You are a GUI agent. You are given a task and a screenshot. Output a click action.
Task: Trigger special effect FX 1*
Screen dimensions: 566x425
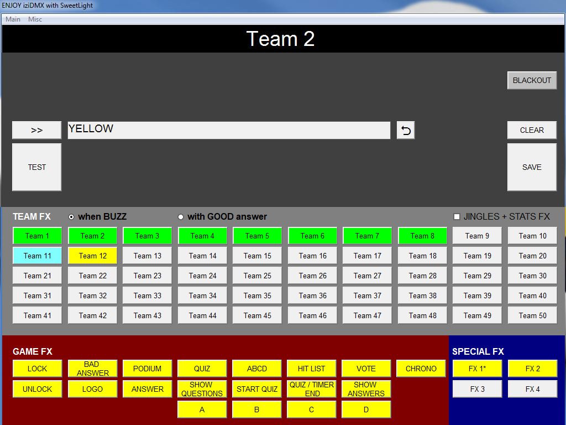[x=477, y=369]
